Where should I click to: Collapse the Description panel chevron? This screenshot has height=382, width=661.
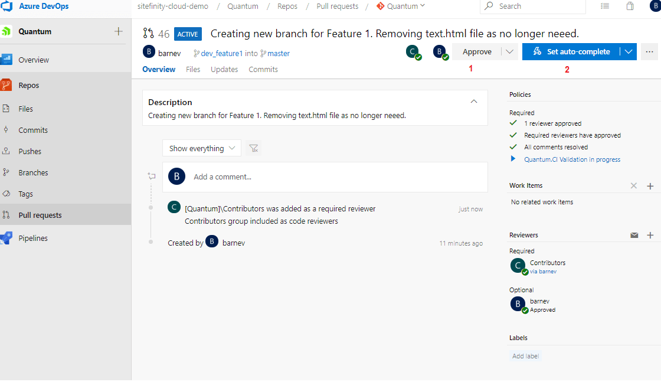(474, 101)
